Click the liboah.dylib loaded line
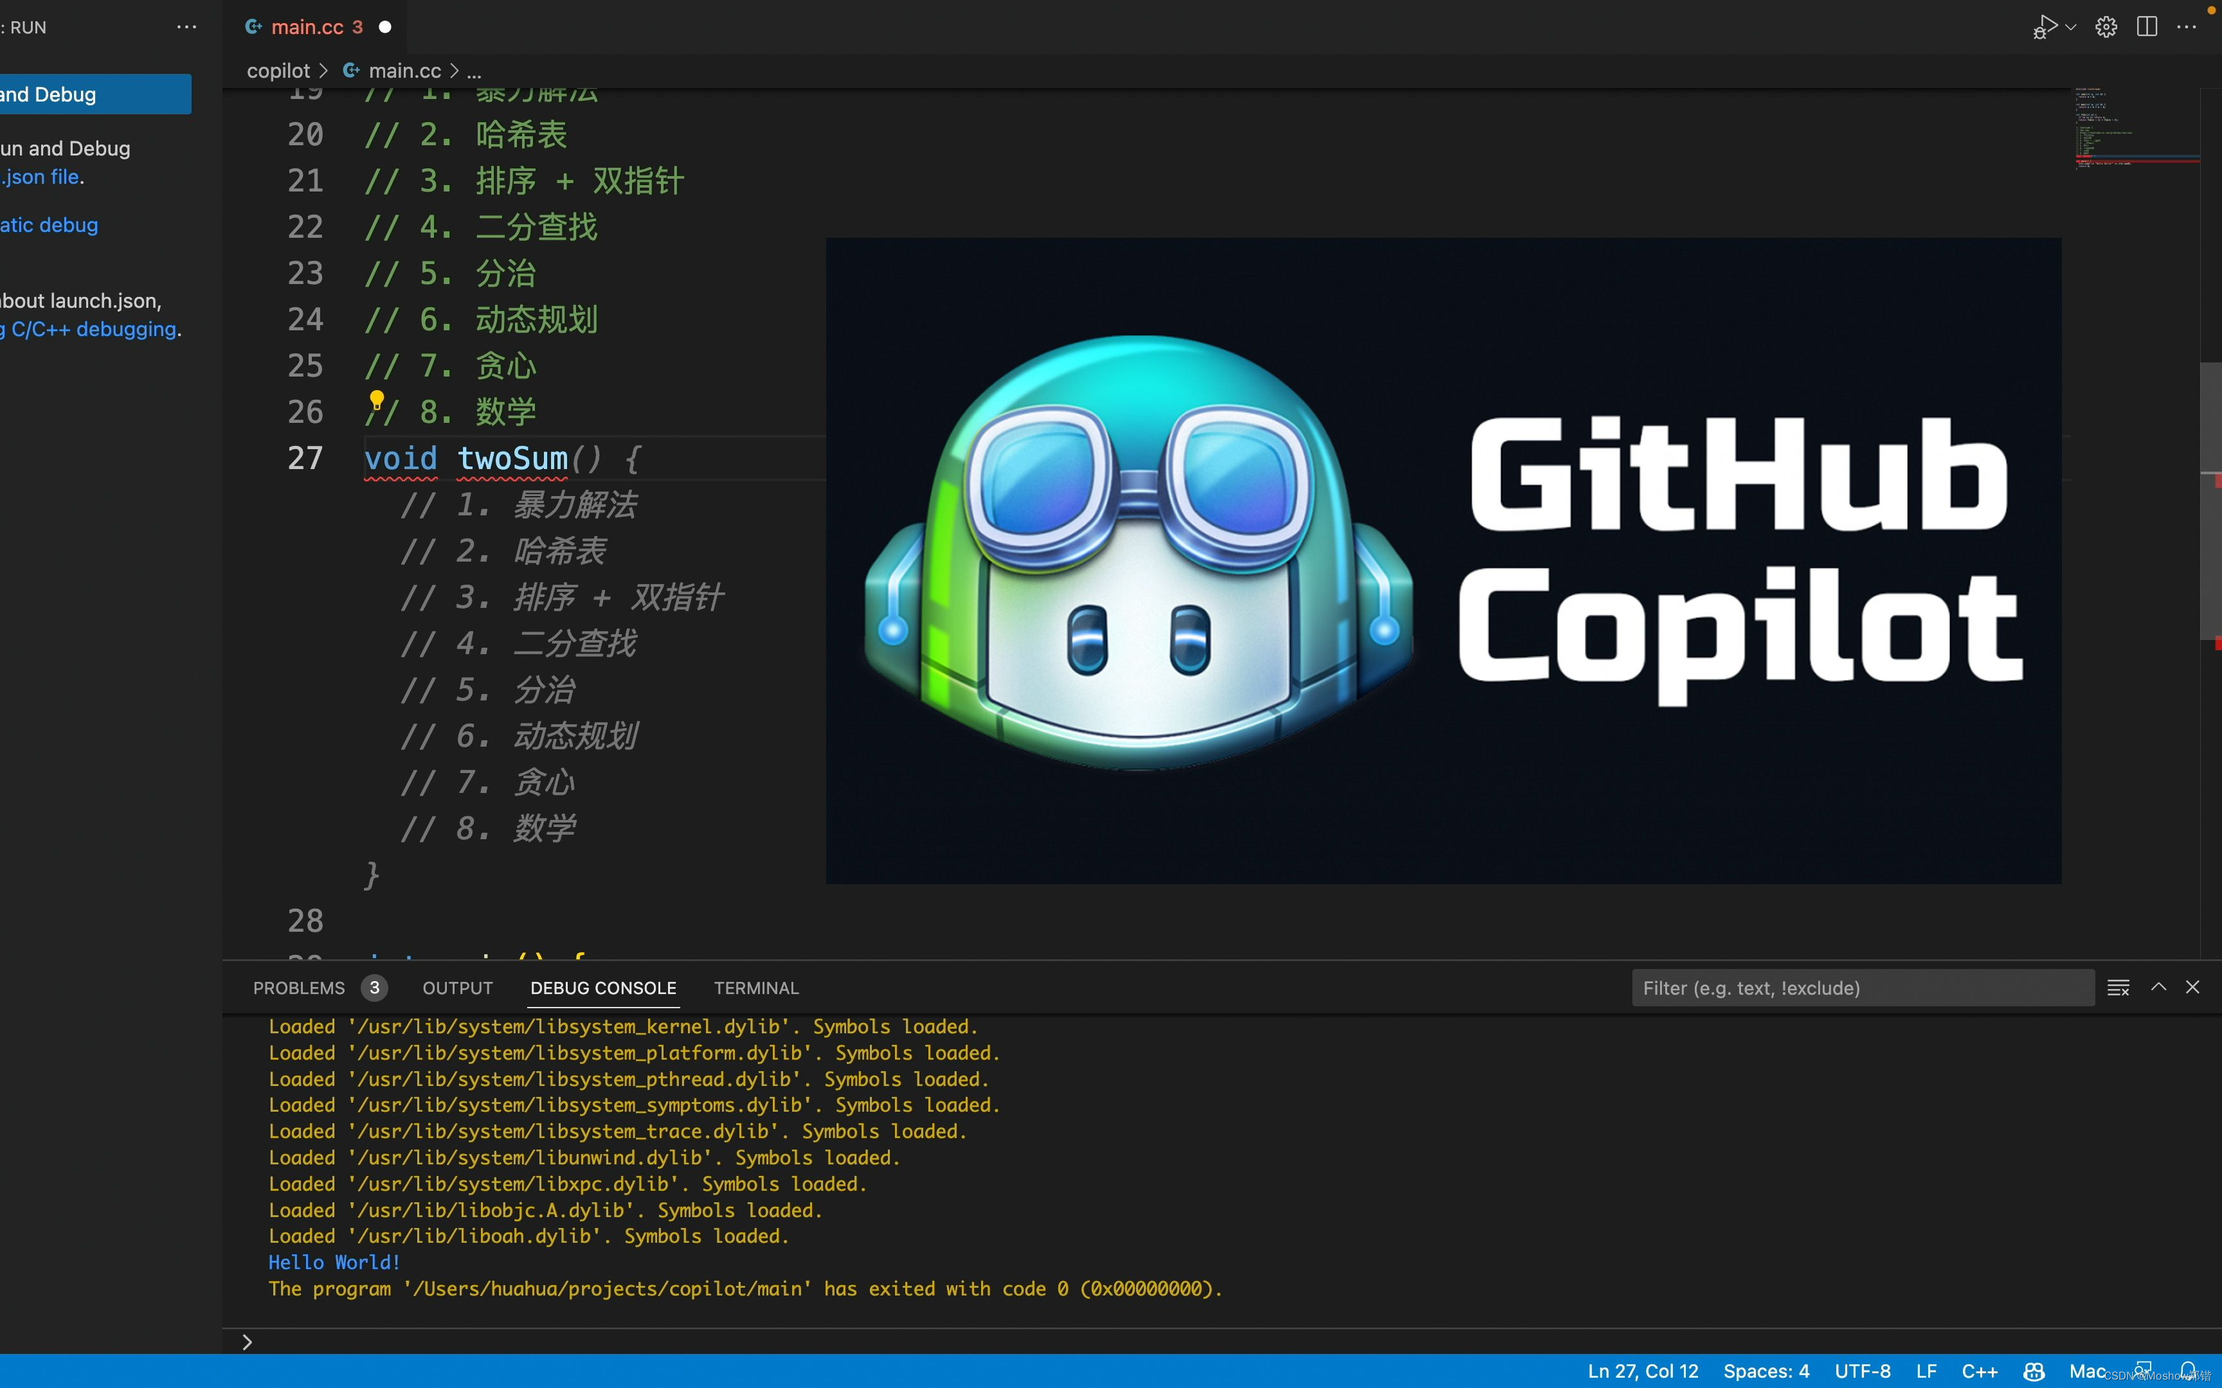This screenshot has width=2222, height=1388. click(529, 1236)
